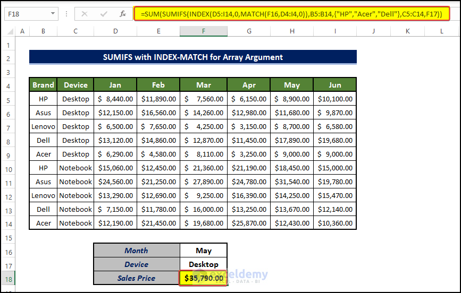This screenshot has height=293, width=461.
Task: Select the Lenovo Desktop brand cell in row 7
Action: click(43, 126)
